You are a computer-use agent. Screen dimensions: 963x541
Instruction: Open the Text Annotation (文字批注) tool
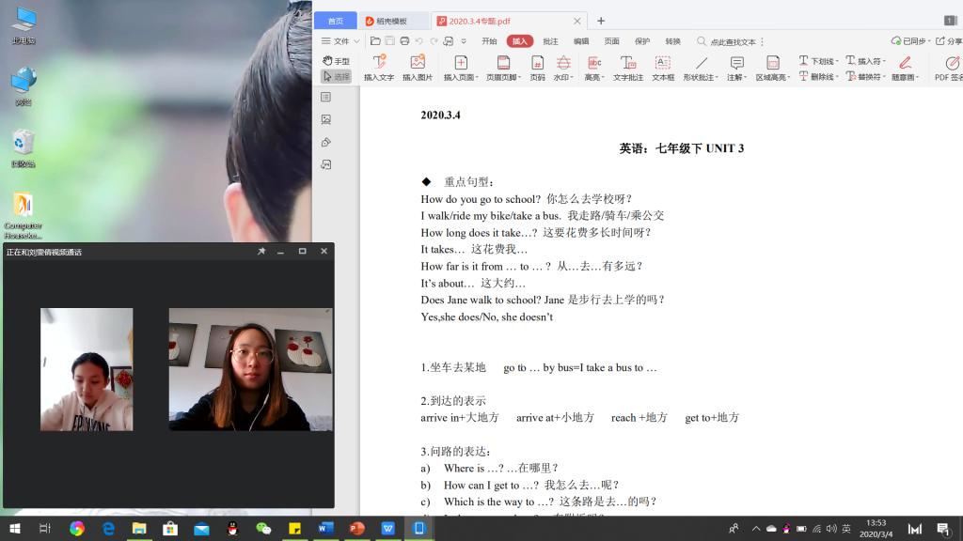[628, 68]
